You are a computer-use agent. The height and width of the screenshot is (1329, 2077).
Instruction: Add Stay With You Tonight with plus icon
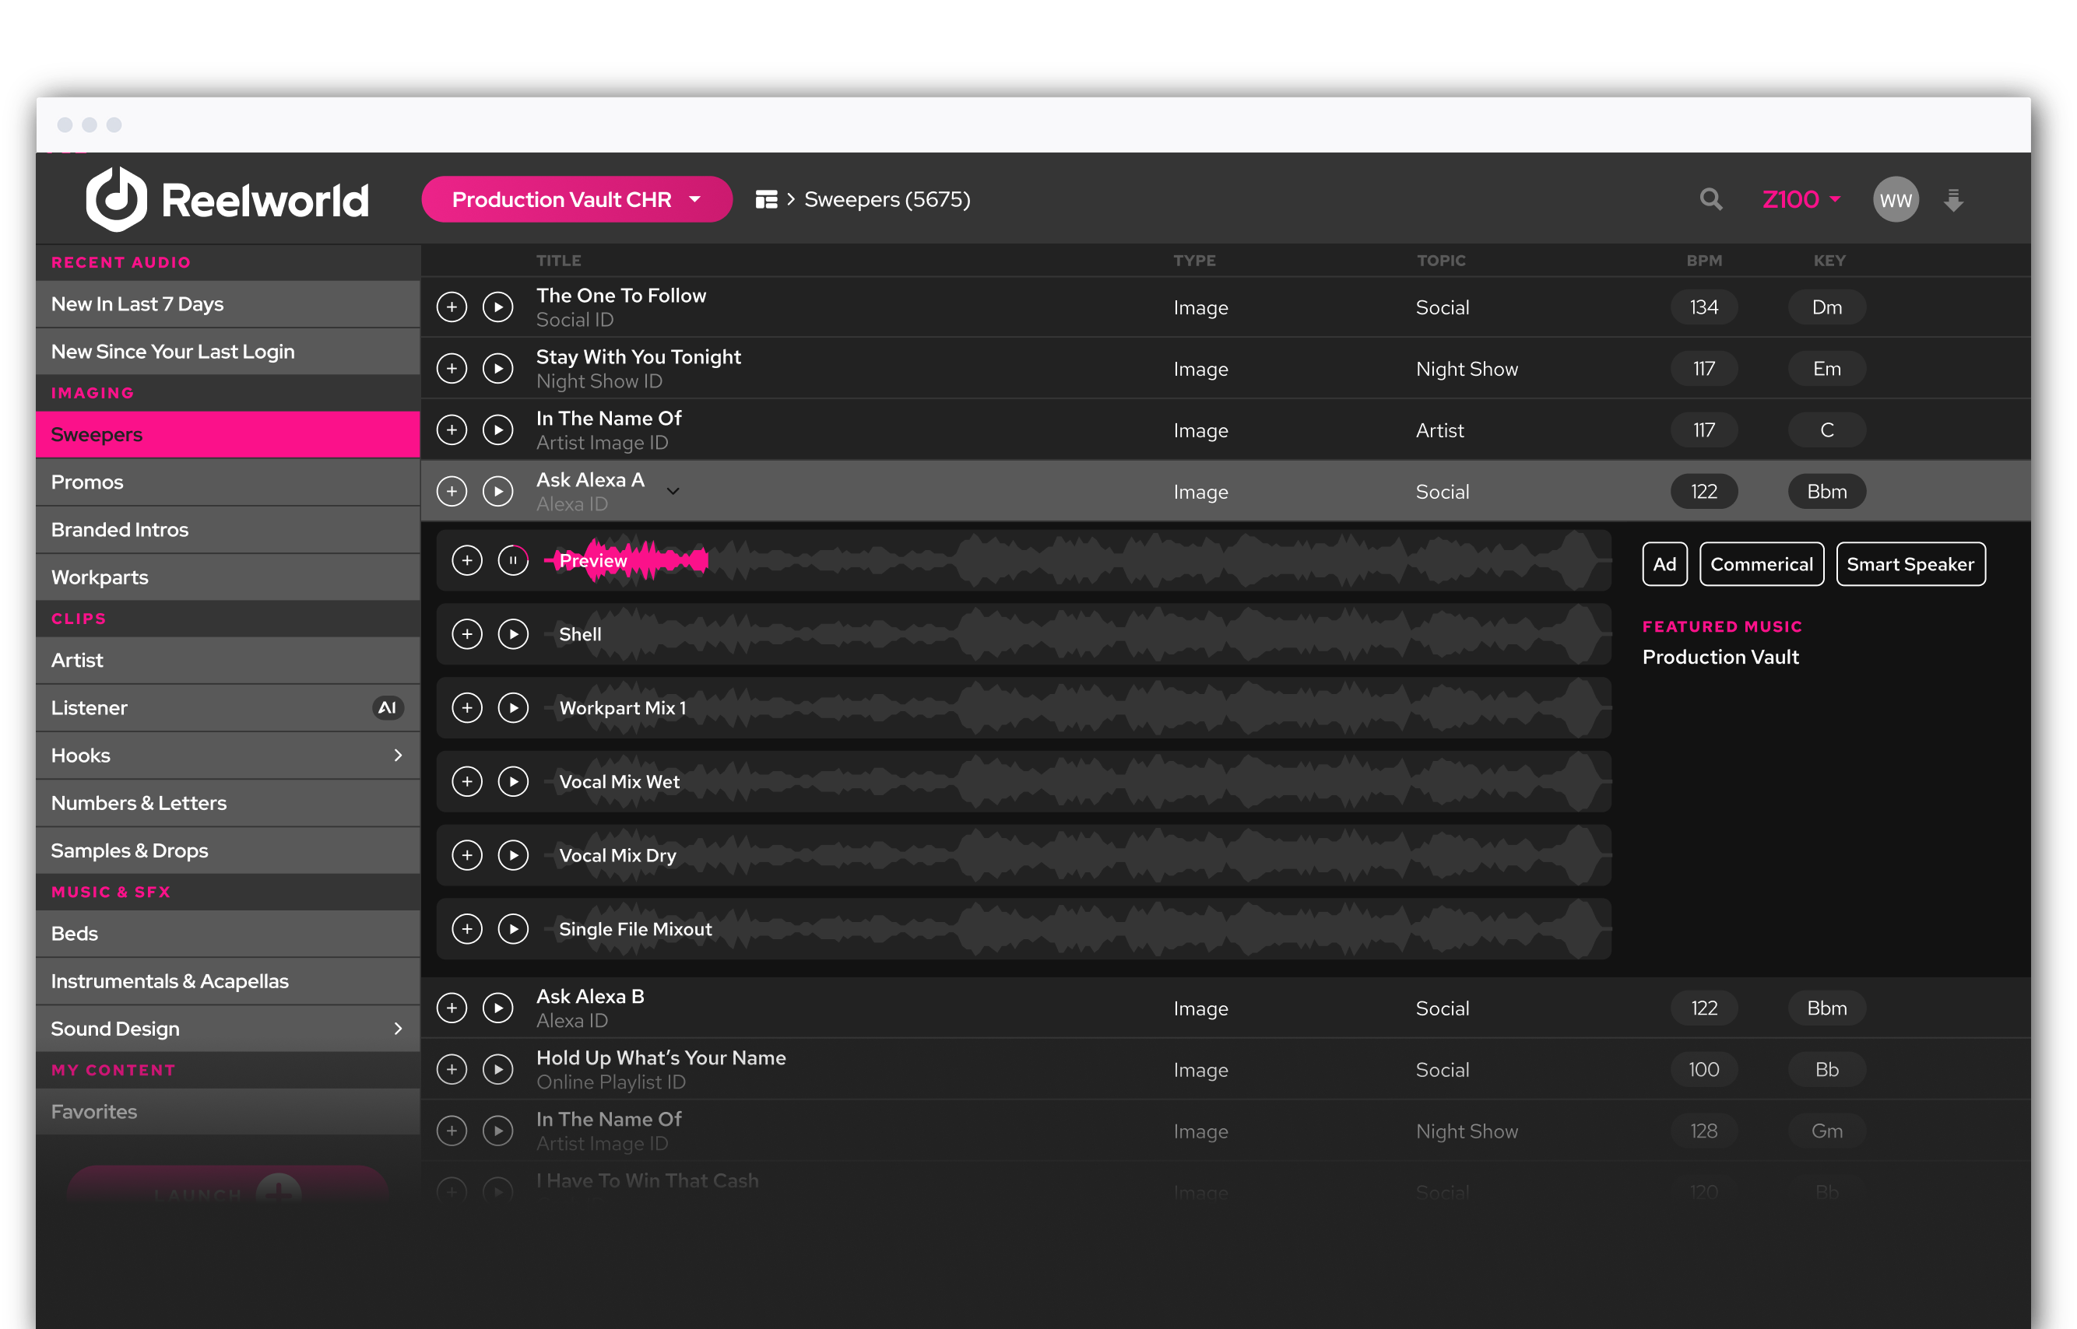coord(452,369)
